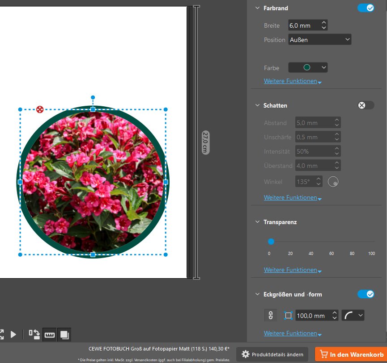Collapse the Schatten section header
Viewport: 387px width, 363px height.
pyautogui.click(x=257, y=105)
